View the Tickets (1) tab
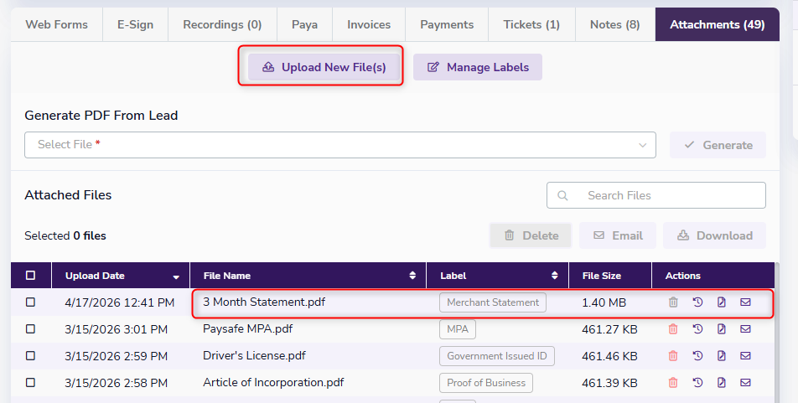This screenshot has height=403, width=798. [x=531, y=24]
